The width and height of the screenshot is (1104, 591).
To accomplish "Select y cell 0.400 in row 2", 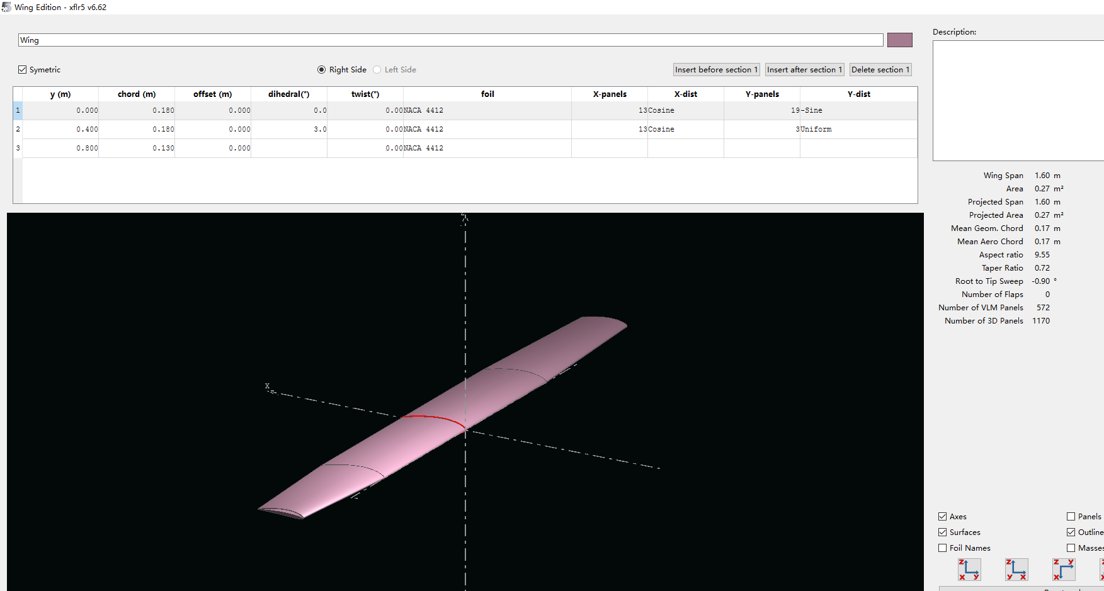I will pyautogui.click(x=60, y=129).
